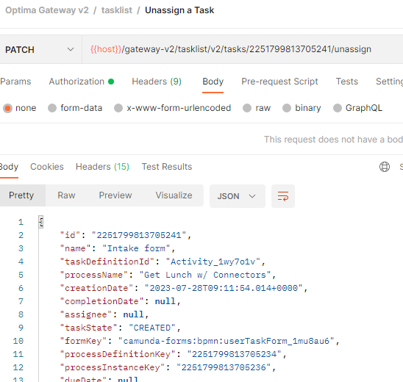Select the raw body type radio

(x=247, y=108)
